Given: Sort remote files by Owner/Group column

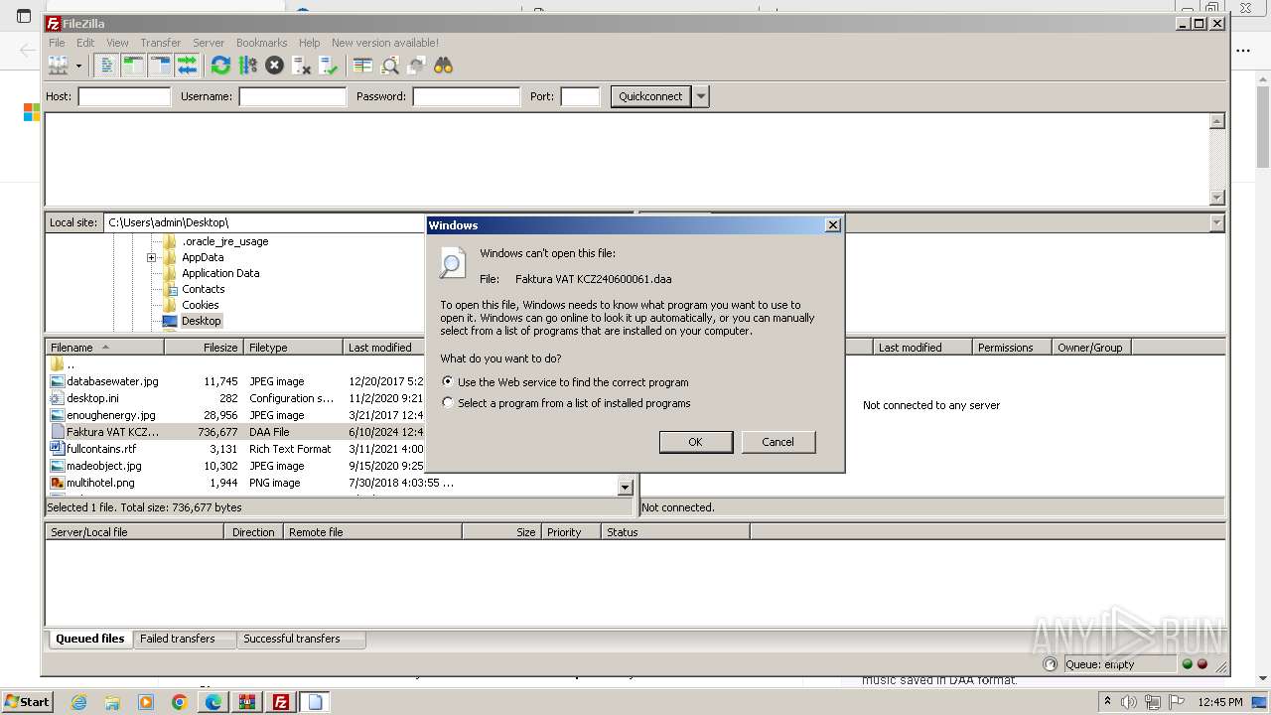Looking at the screenshot, I should 1091,348.
